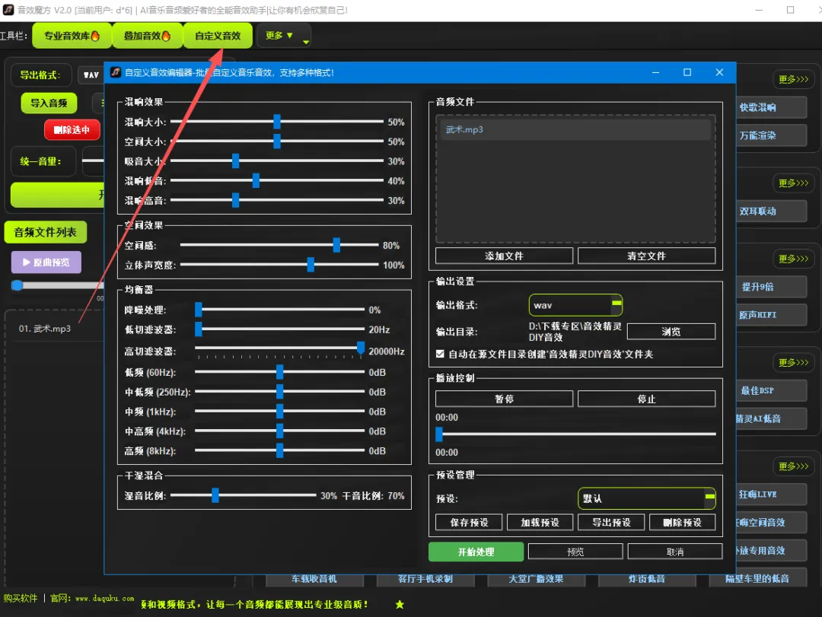822x617 pixels.
Task: Adjust the 立体声宽度 slider
Action: click(x=279, y=265)
